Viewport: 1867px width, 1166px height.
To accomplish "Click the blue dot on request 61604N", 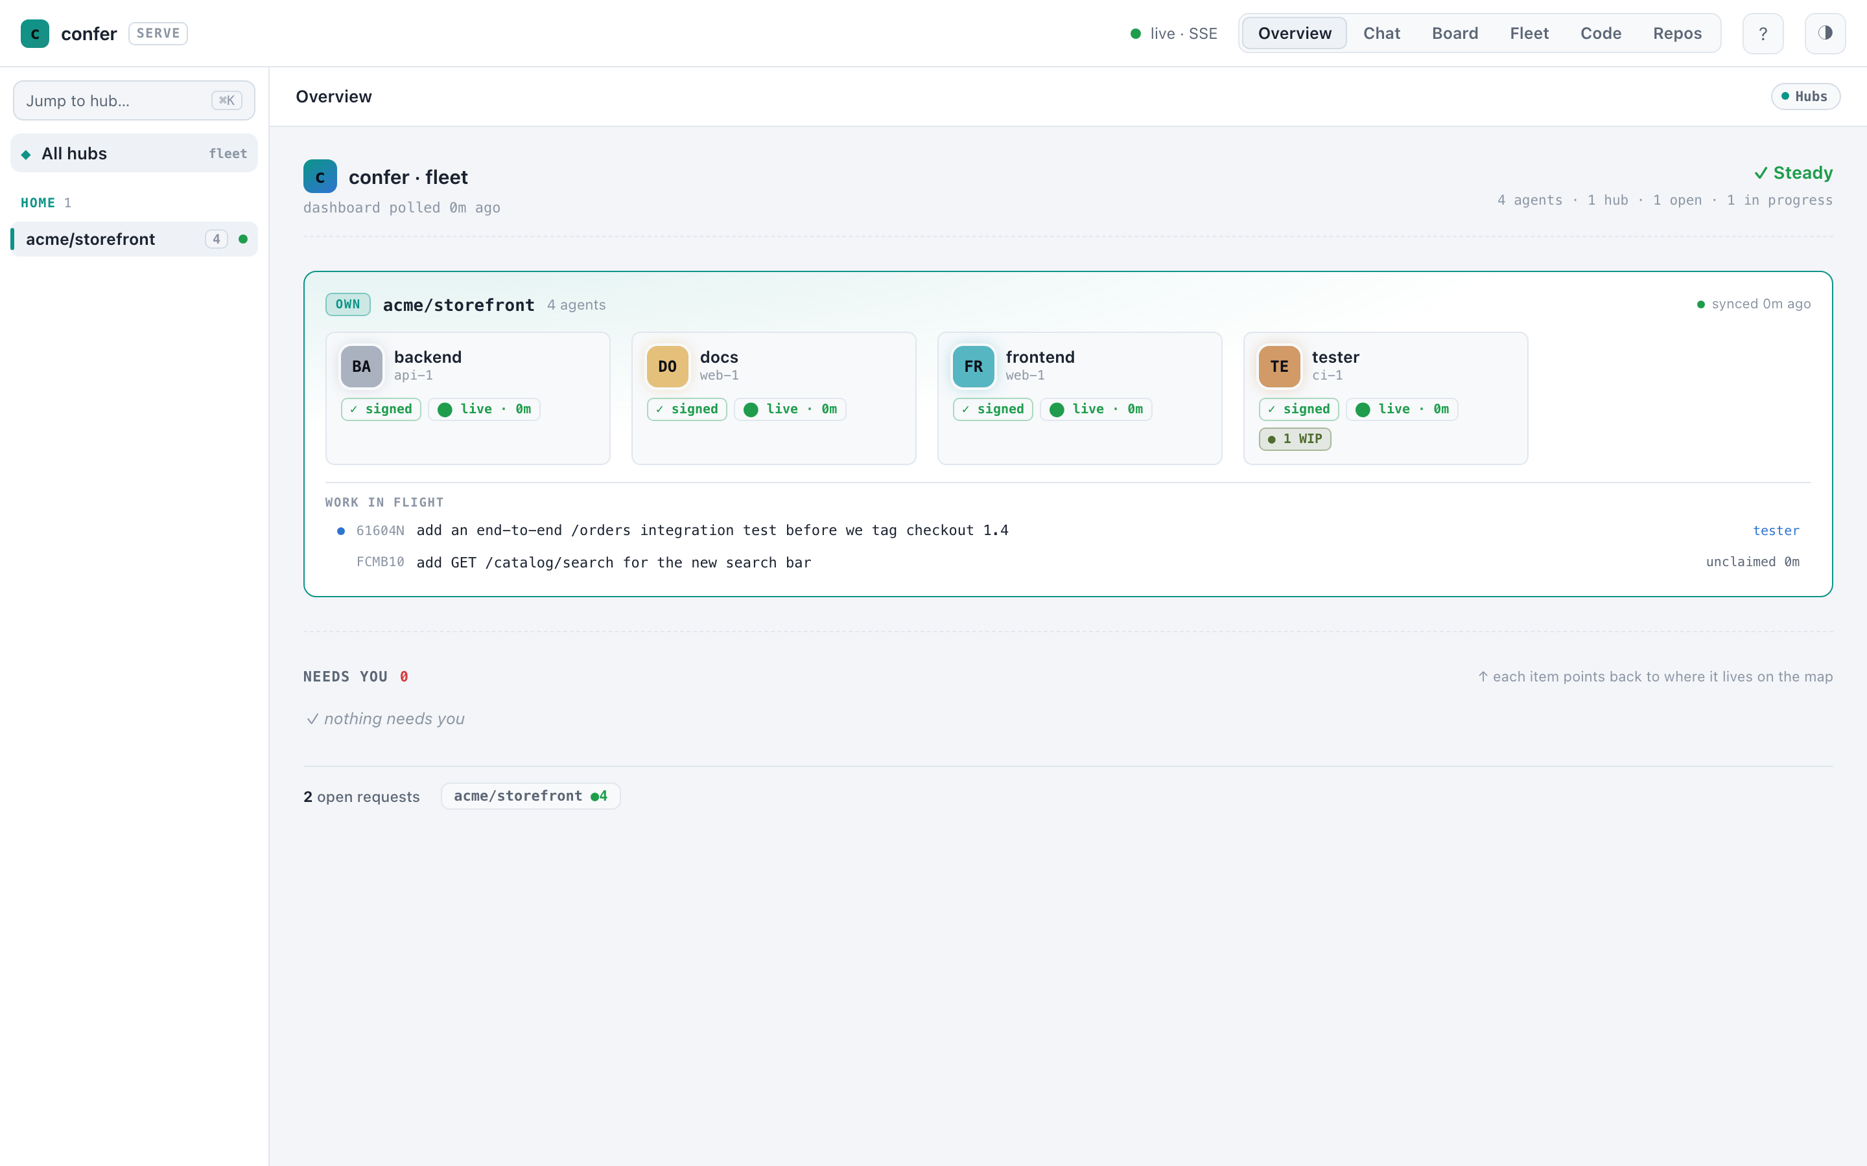I will click(341, 531).
